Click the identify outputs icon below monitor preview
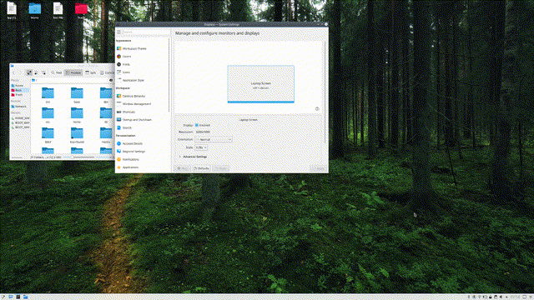 (317, 109)
